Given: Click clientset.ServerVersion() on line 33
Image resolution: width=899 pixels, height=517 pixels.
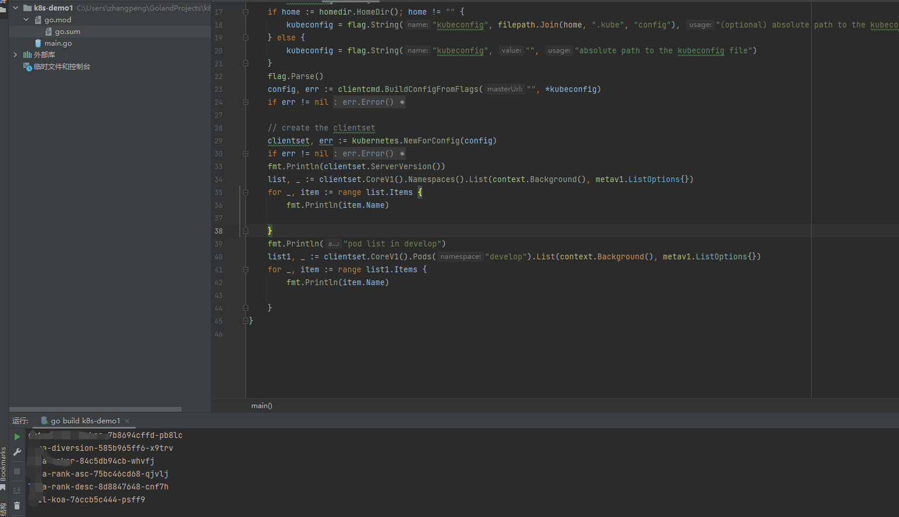Looking at the screenshot, I should point(382,166).
